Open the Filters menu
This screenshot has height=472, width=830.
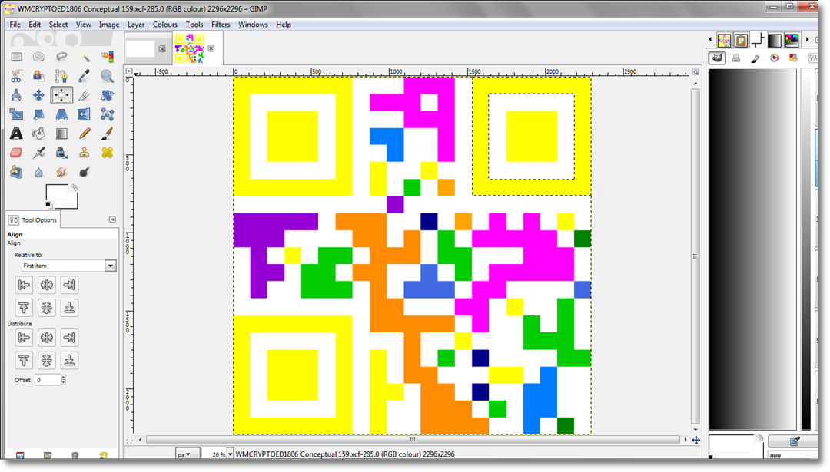[x=221, y=25]
